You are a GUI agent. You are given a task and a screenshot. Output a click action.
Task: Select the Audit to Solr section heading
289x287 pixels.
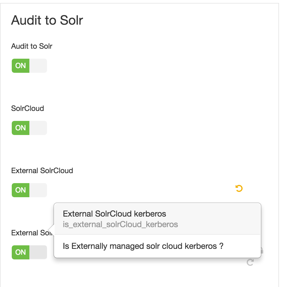coord(47,20)
